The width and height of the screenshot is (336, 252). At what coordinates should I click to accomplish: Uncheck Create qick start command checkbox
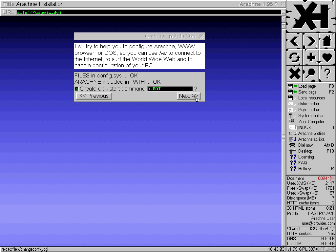(77, 89)
